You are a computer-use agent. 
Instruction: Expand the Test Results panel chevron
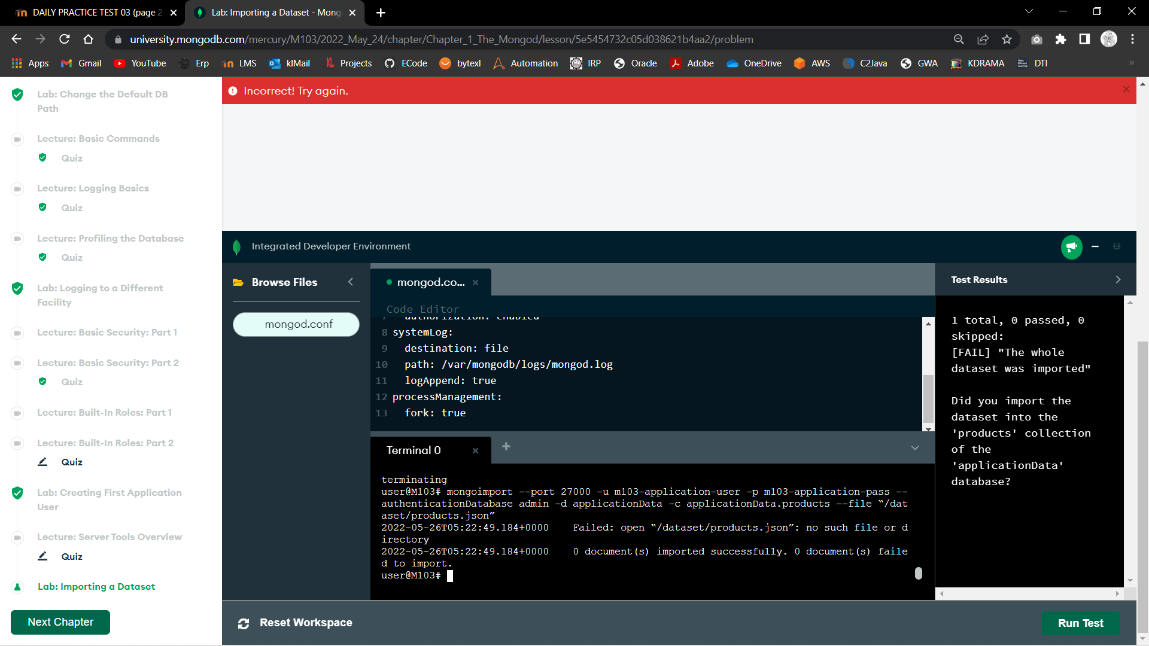point(1118,280)
